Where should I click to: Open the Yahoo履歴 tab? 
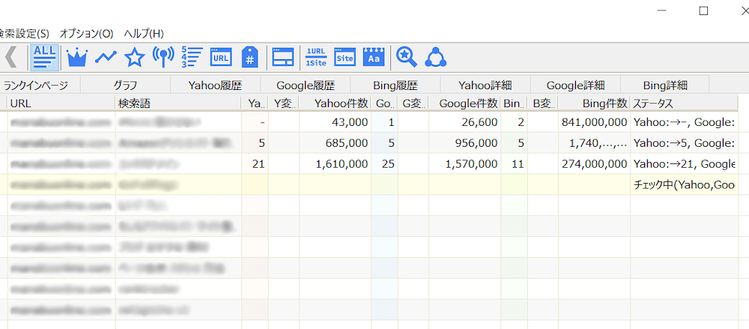point(216,85)
